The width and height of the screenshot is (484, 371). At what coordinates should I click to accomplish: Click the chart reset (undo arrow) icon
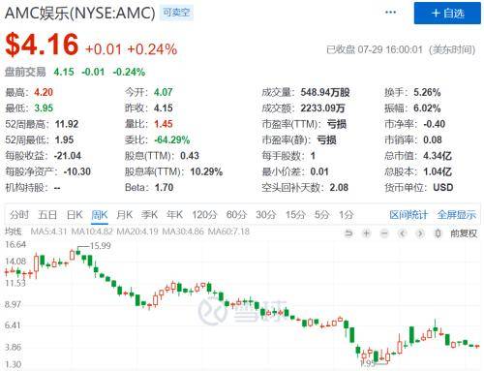click(x=348, y=233)
